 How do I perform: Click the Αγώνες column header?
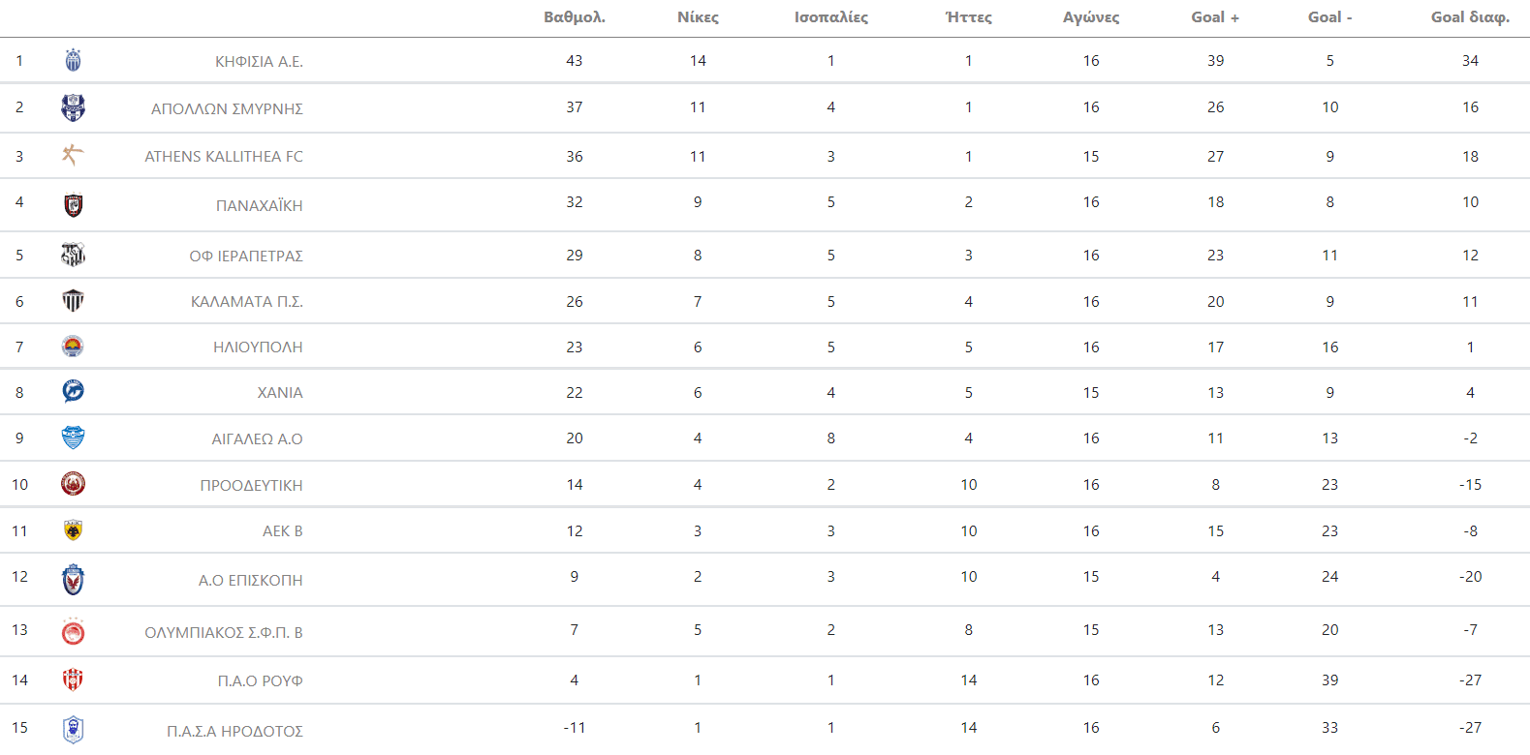pyautogui.click(x=1091, y=17)
